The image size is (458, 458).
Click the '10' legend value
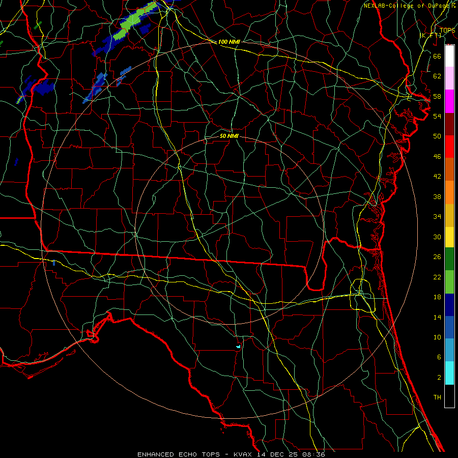[x=437, y=337]
